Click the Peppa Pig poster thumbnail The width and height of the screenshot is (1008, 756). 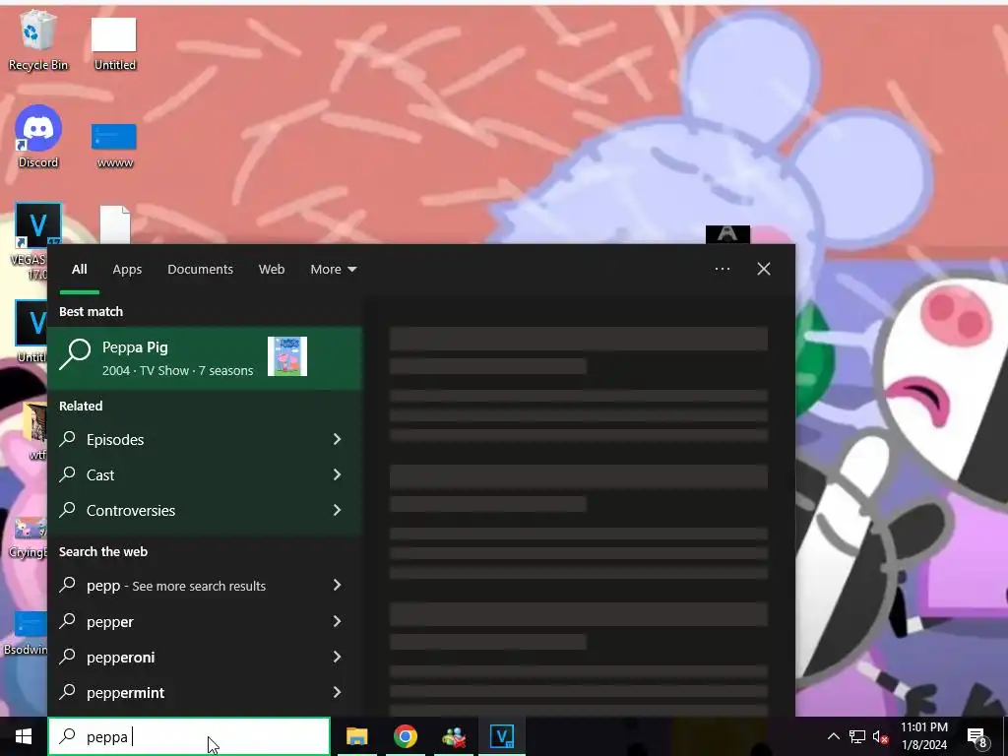(287, 356)
